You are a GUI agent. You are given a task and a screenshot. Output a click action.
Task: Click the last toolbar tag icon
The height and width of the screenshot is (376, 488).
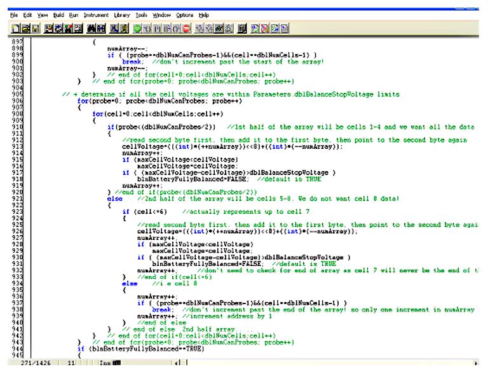(285, 29)
